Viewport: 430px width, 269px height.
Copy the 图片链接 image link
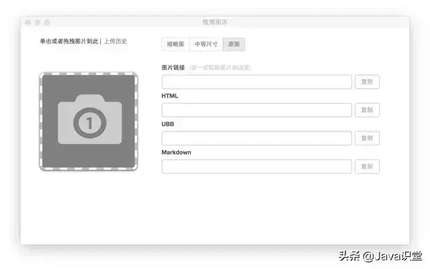[x=368, y=82]
